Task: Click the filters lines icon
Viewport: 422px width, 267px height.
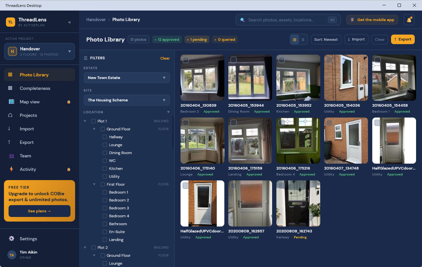Action: tap(86, 58)
